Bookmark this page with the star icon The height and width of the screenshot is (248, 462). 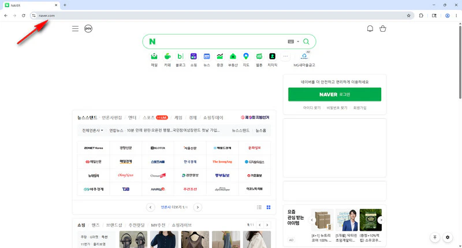coord(409,16)
